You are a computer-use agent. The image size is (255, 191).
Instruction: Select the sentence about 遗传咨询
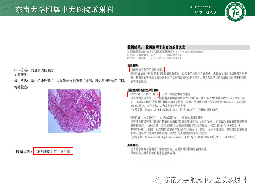(153, 153)
